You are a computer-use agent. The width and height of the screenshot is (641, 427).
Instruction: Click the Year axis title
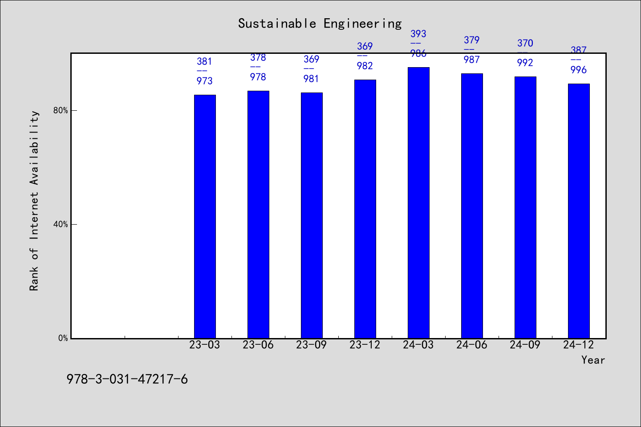[593, 360]
